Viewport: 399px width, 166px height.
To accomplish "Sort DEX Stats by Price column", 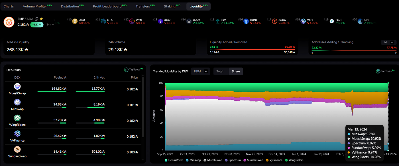I will click(134, 77).
